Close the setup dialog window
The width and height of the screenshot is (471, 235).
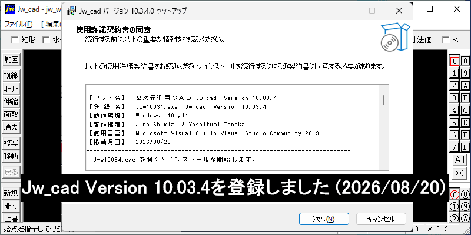399,11
